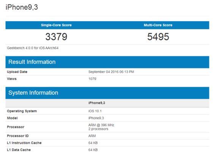Click the Upload Date label
Viewport: 214px width, 152px height.
point(17,72)
